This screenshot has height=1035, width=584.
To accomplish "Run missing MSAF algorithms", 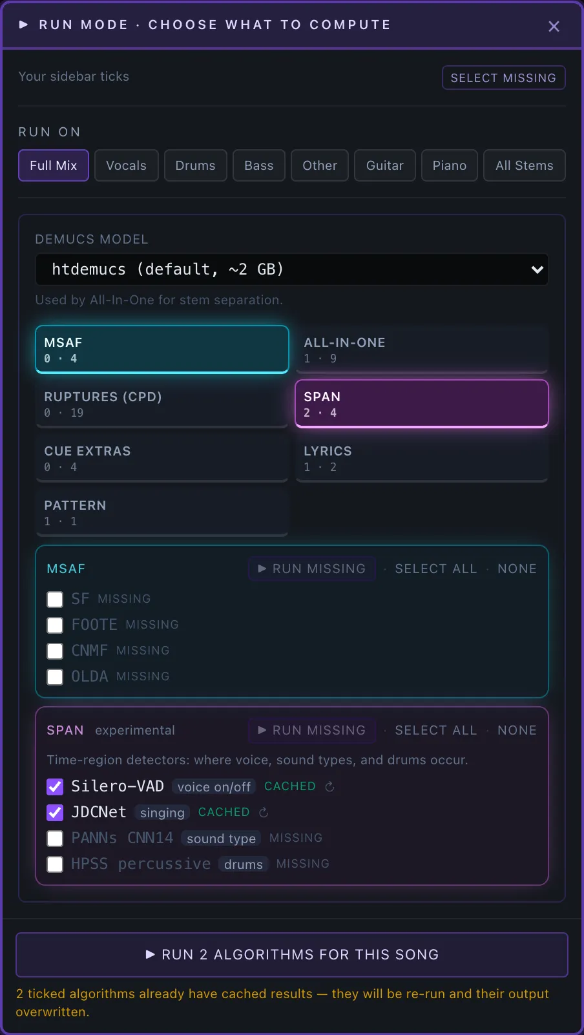I will 312,569.
